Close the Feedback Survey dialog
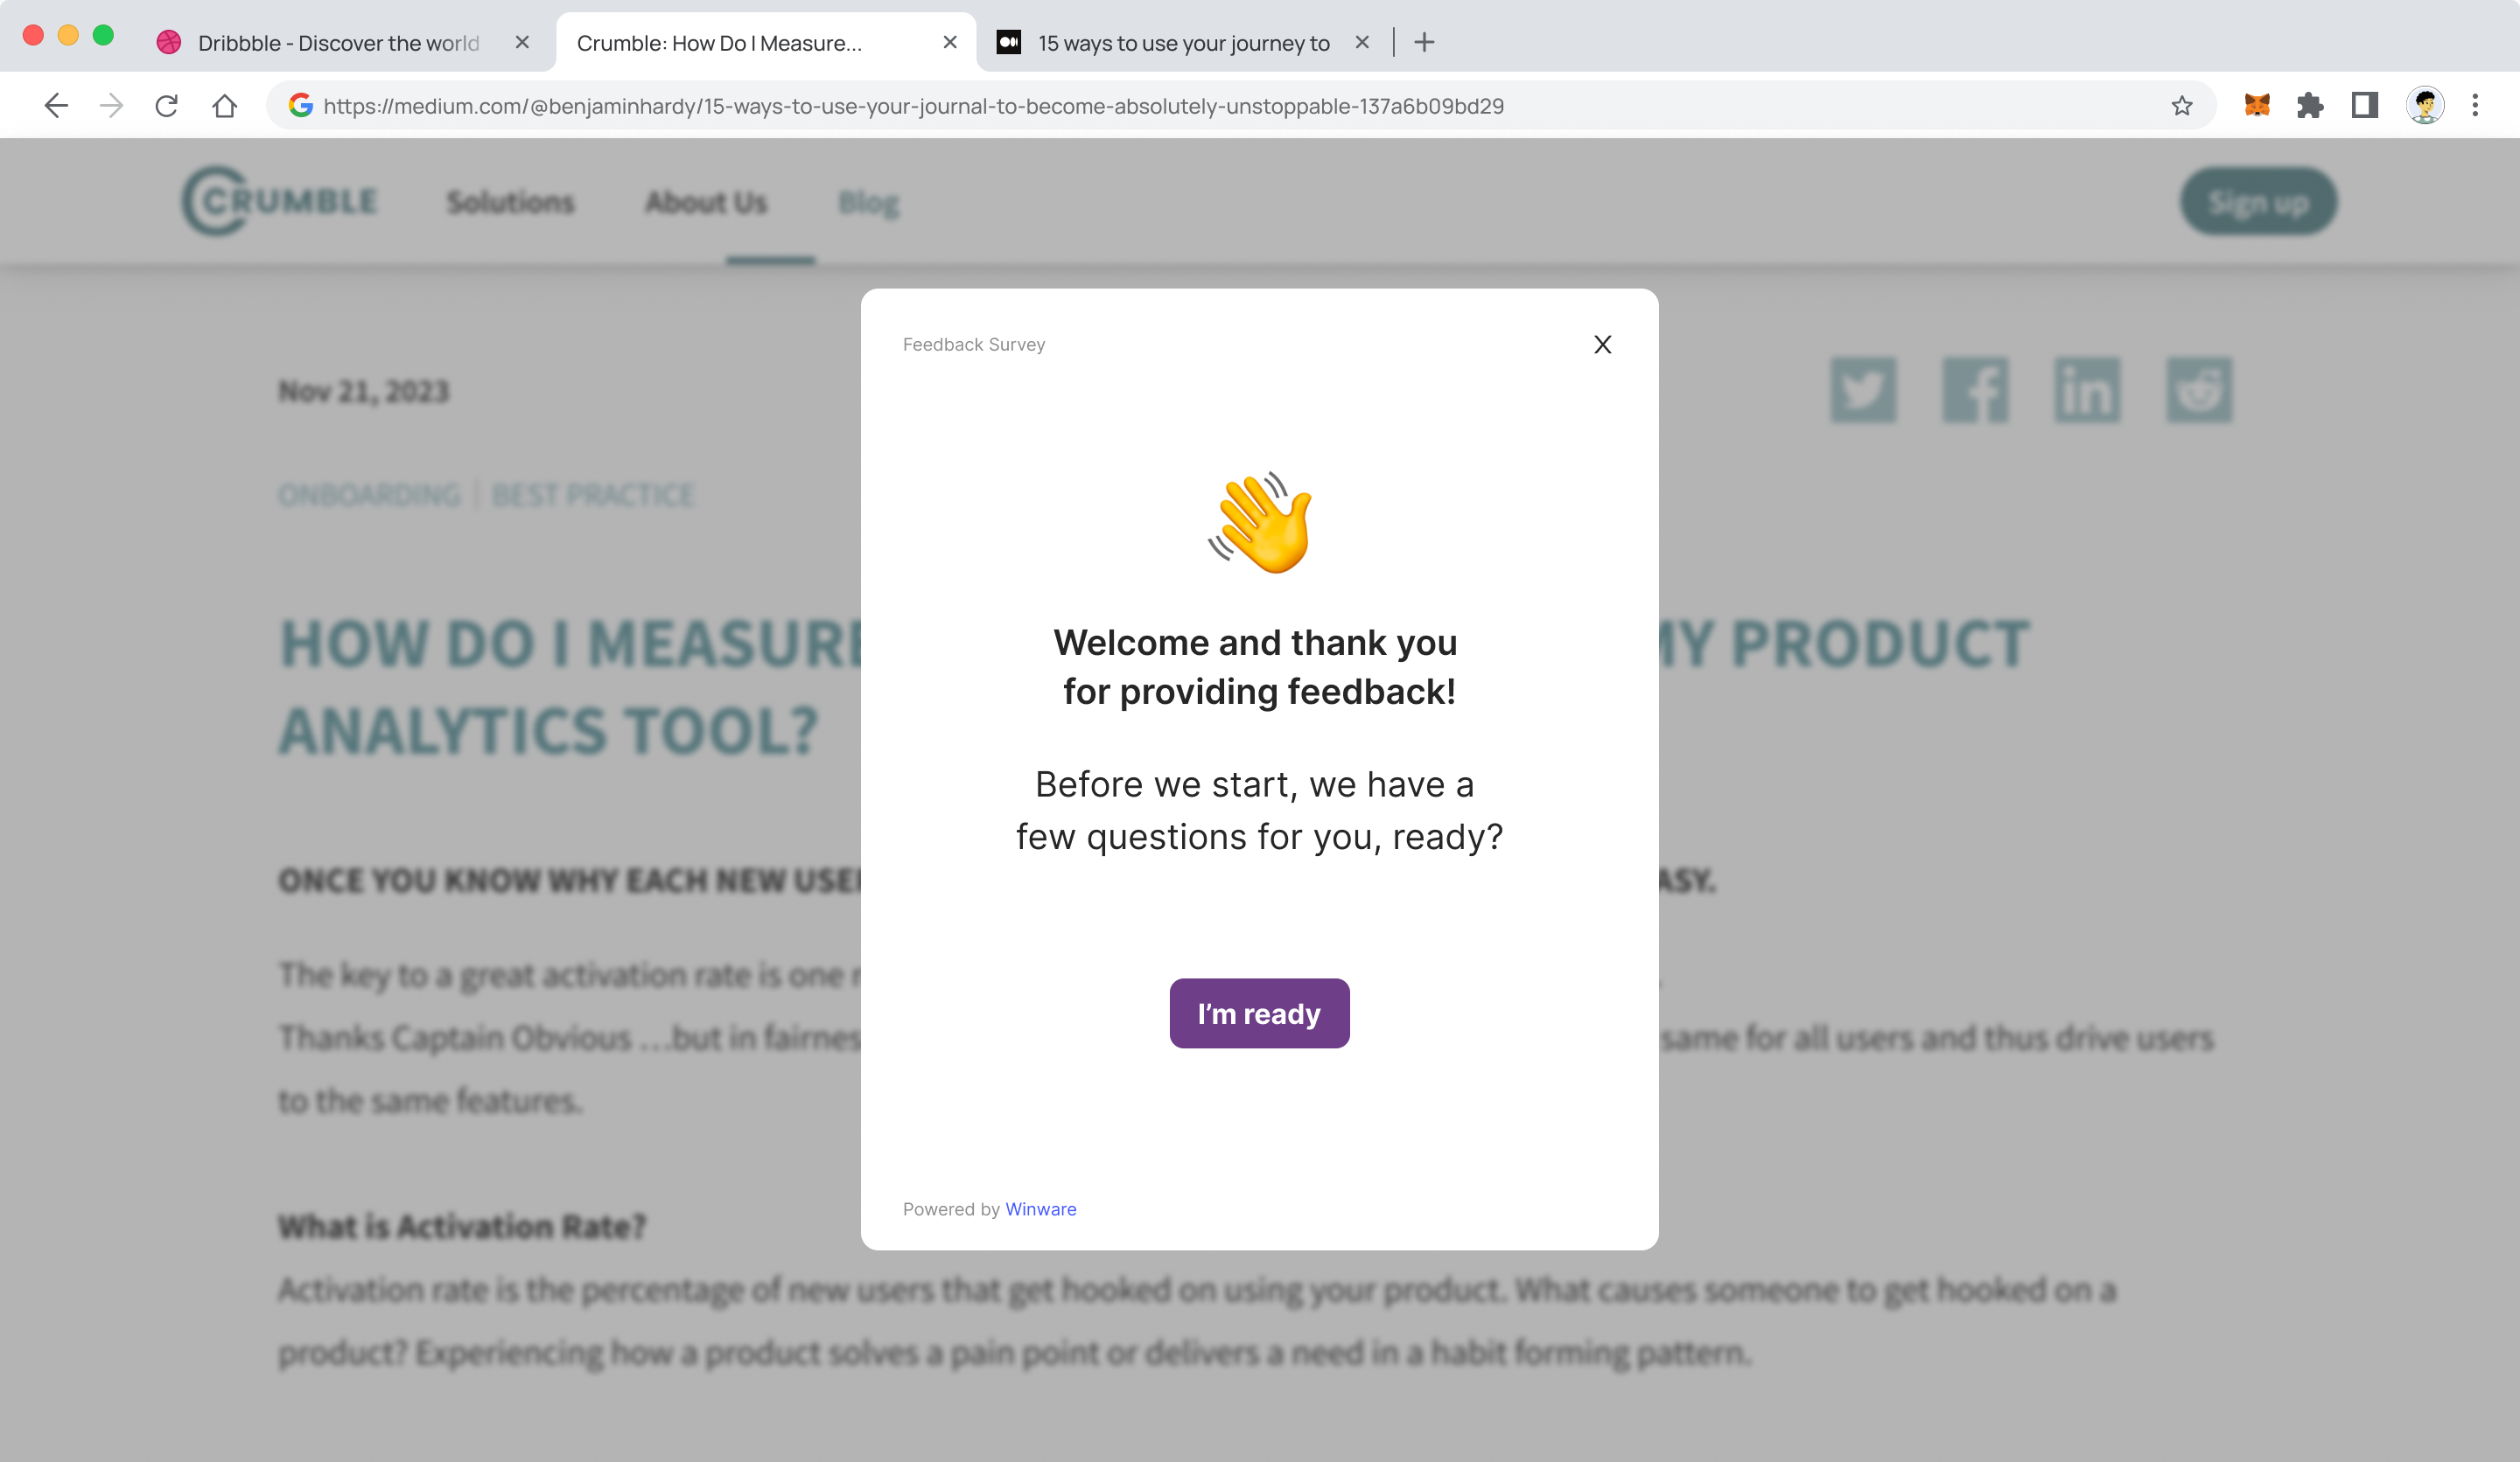The image size is (2520, 1462). (x=1602, y=345)
